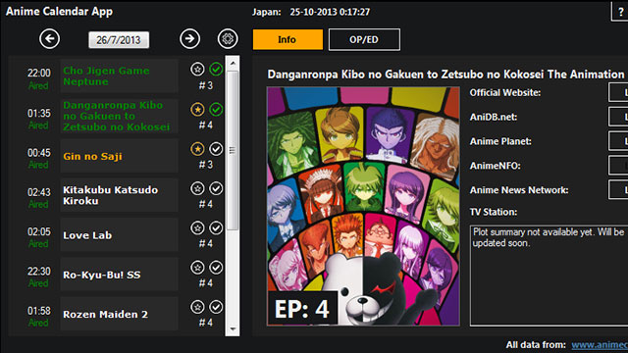
Task: Open the AniDB.net link button
Action: click(618, 117)
